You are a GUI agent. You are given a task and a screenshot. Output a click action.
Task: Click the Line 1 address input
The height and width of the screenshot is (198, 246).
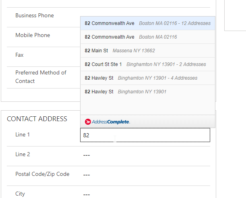[x=145, y=135]
